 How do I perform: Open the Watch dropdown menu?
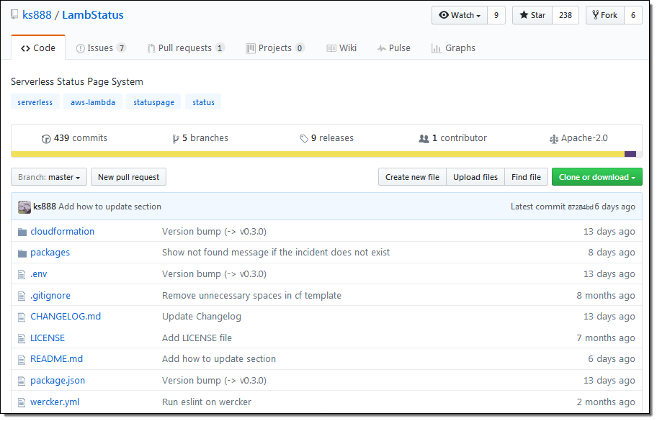[x=460, y=15]
